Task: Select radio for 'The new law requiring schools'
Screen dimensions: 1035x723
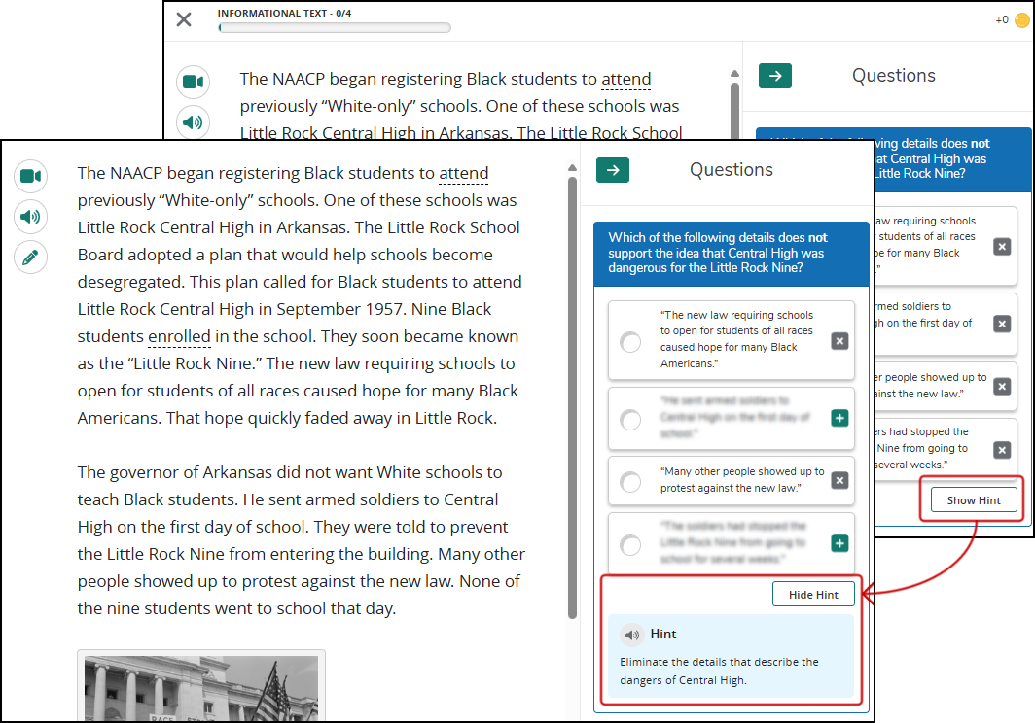Action: tap(630, 342)
